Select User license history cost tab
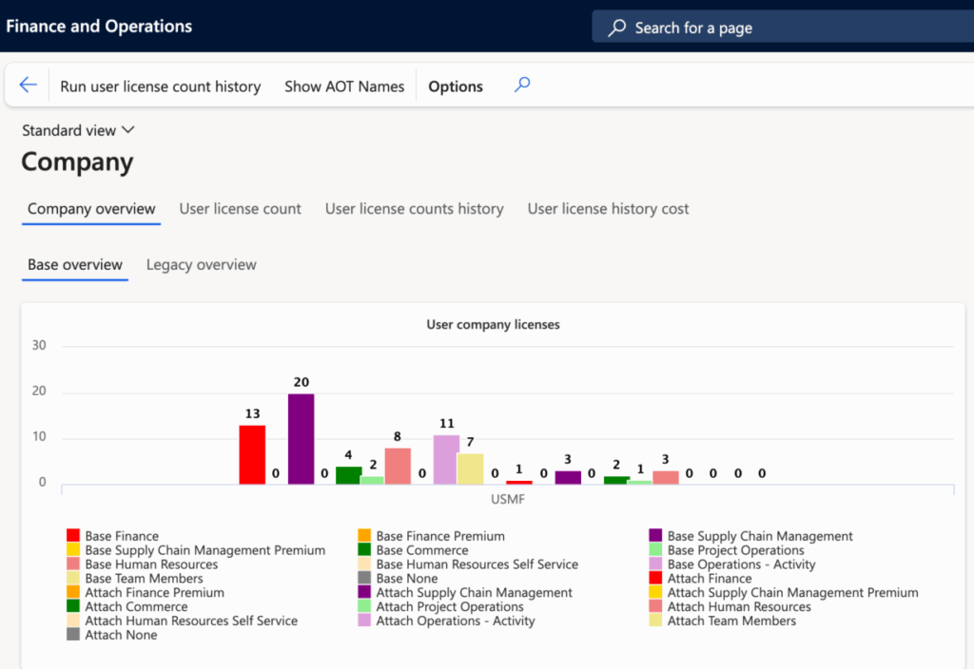The image size is (974, 669). 608,209
